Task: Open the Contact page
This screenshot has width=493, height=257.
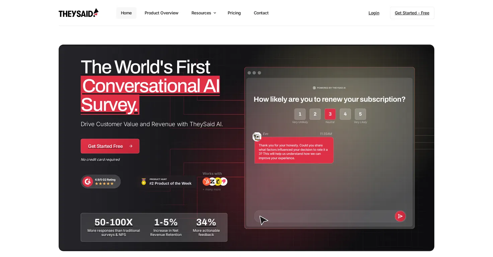Action: coord(261,13)
